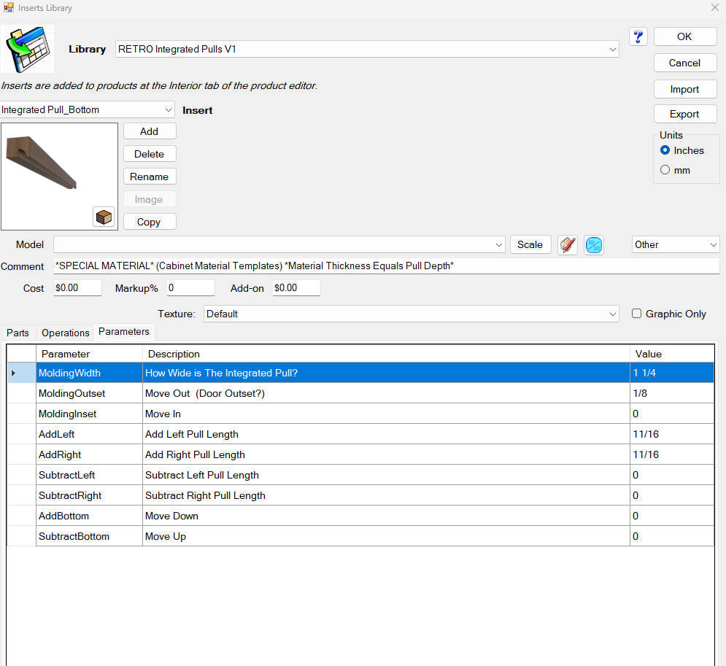Expand the Texture Default dropdown

pyautogui.click(x=613, y=314)
